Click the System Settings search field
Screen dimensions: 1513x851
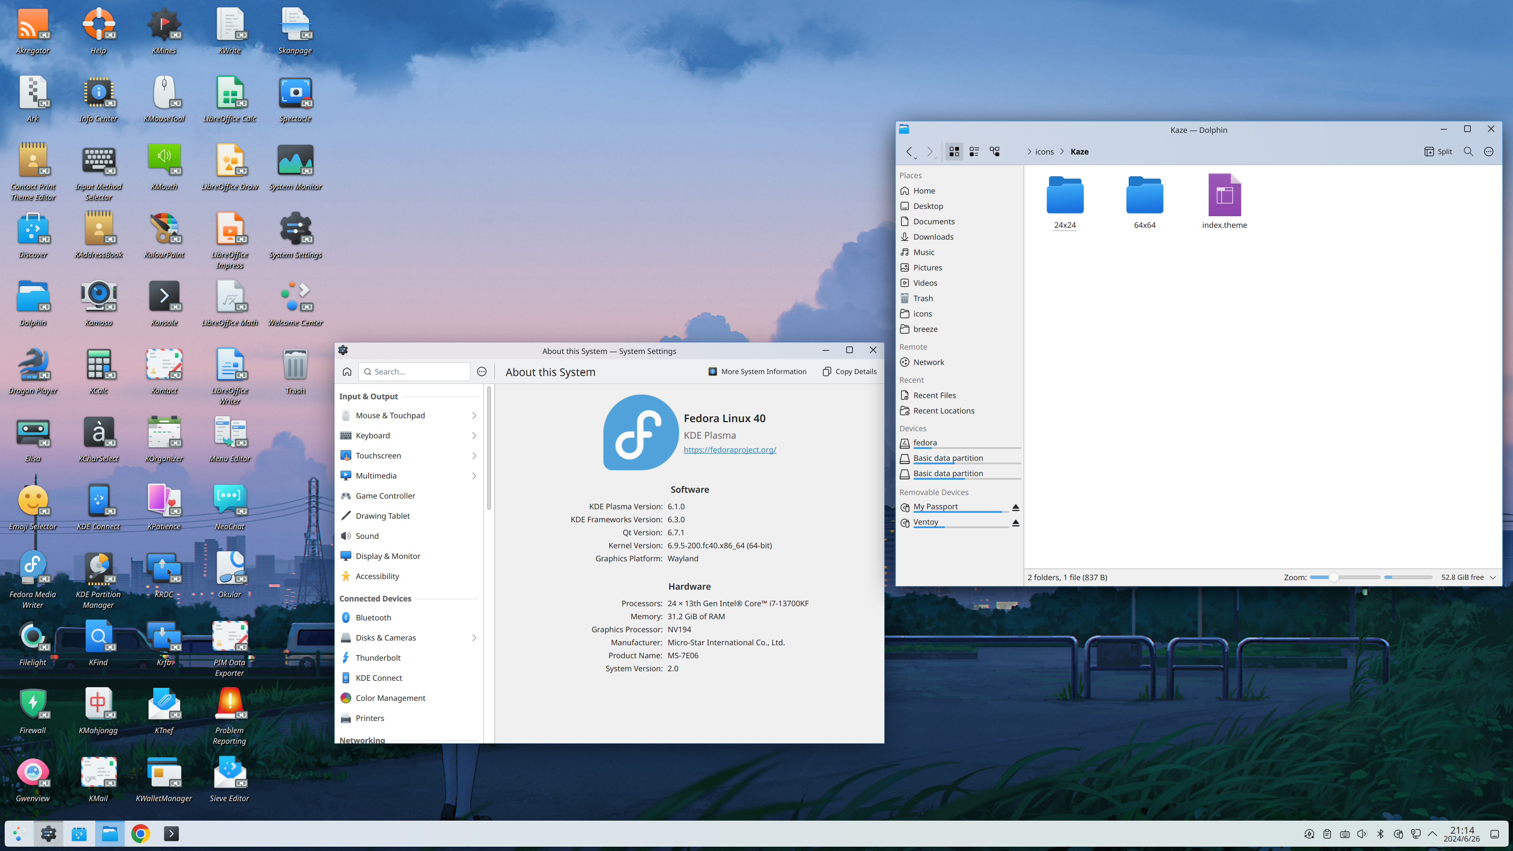[414, 372]
